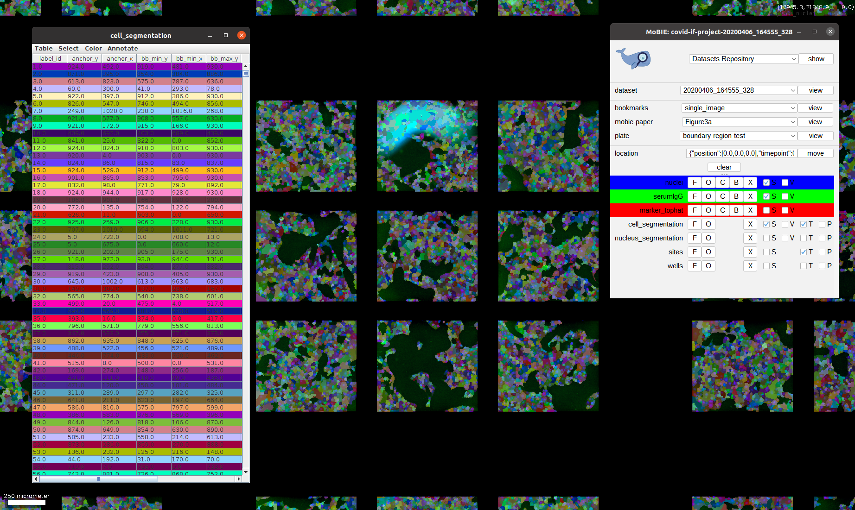Viewport: 855px width, 510px height.
Task: Open the Datasets Repository dropdown
Action: click(743, 59)
